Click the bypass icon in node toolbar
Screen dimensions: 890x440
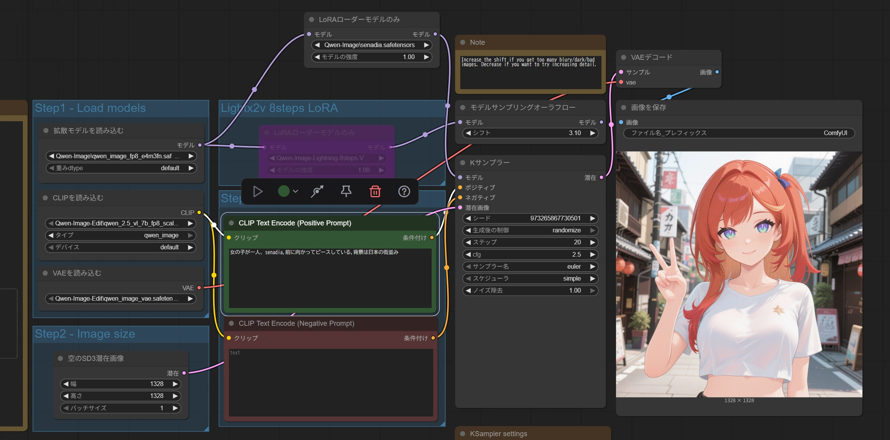[x=317, y=191]
